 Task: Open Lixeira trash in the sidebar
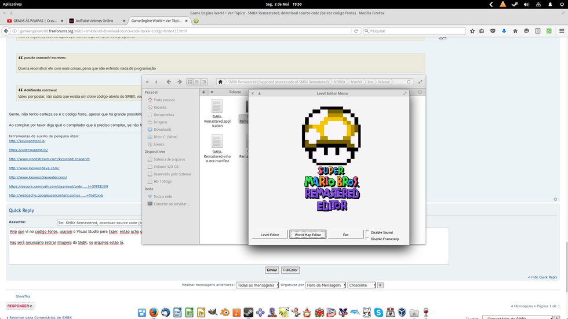(x=159, y=144)
